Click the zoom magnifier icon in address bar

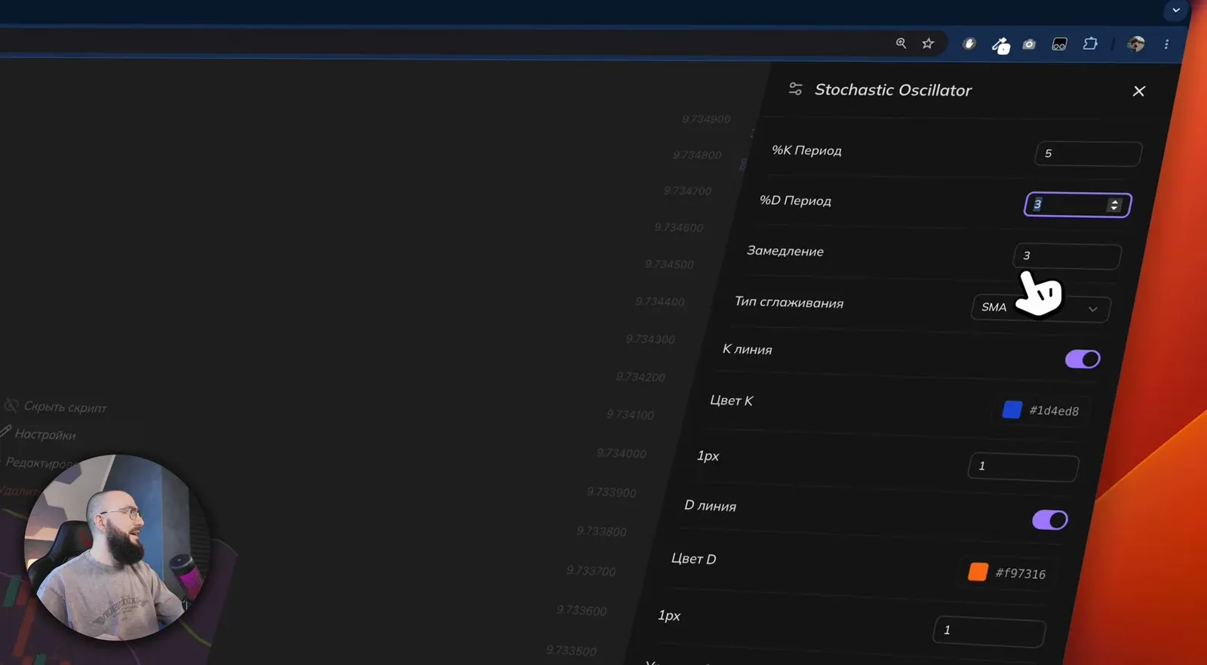pyautogui.click(x=901, y=43)
